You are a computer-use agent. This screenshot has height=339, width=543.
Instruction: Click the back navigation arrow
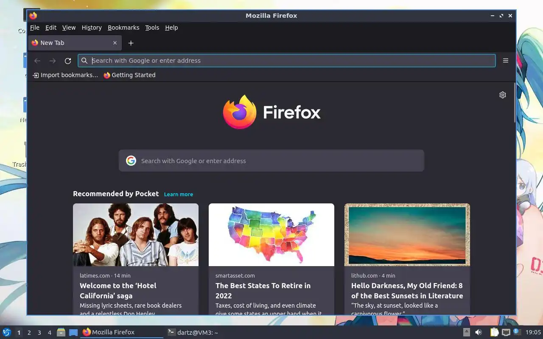tap(37, 61)
